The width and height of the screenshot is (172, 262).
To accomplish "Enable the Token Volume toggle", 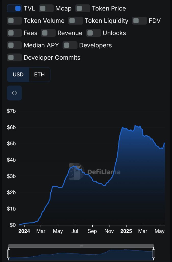I will point(15,20).
